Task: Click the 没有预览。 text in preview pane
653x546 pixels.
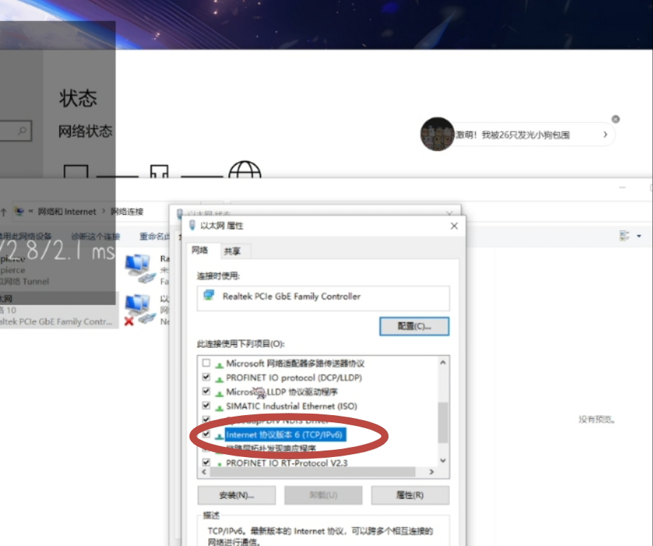Action: [597, 419]
